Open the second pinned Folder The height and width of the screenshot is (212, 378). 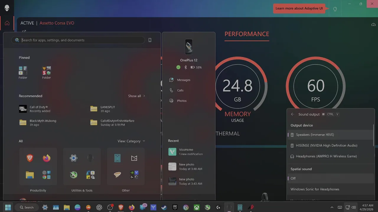coord(46,73)
